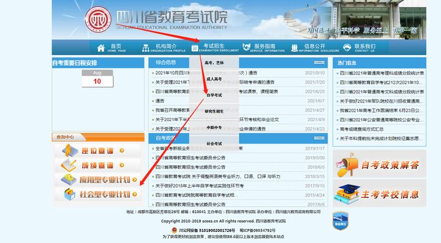Open 关于本科提前批未完成计划院校征集志愿 link
441x243 pixels.
point(382,139)
